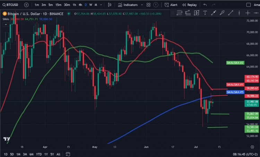
Task: Click the circled T icon in toolbar
Action: click(156, 5)
